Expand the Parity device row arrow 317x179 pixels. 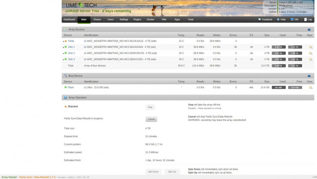pos(63,41)
